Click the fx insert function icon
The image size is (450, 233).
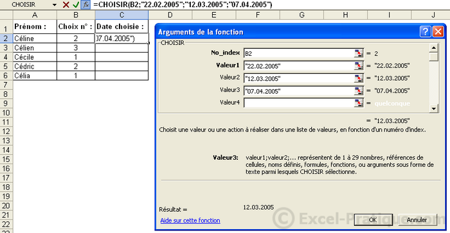85,4
